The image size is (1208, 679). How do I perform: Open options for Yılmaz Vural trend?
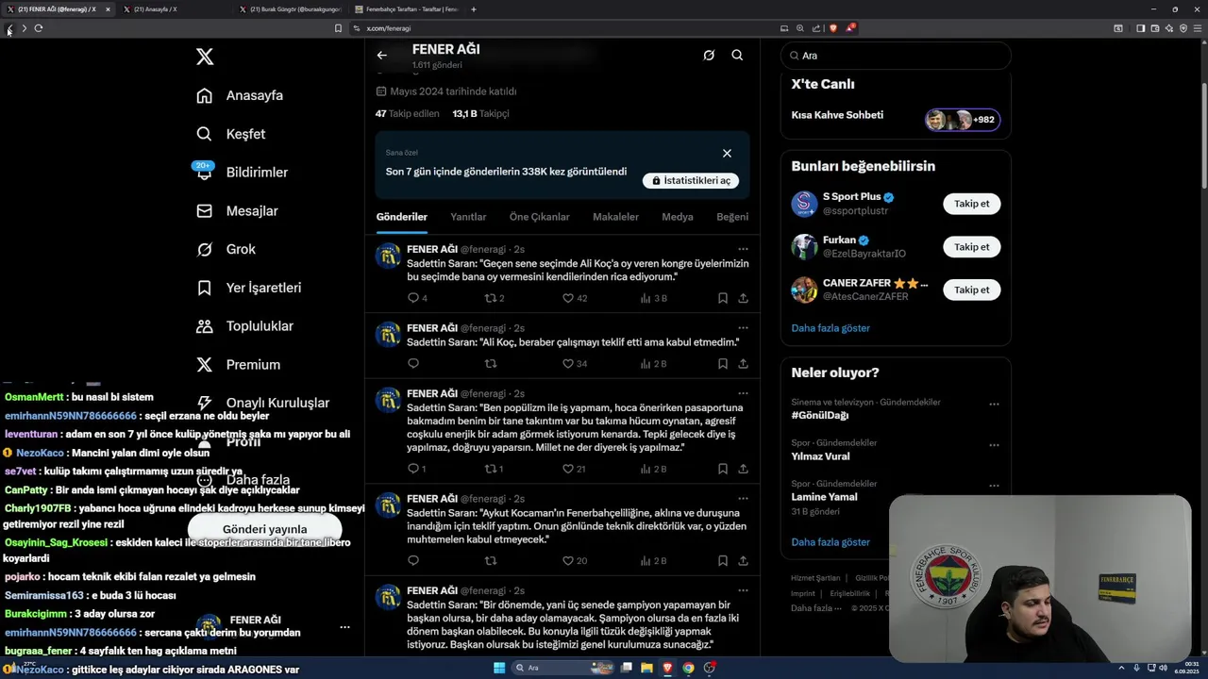click(x=994, y=445)
